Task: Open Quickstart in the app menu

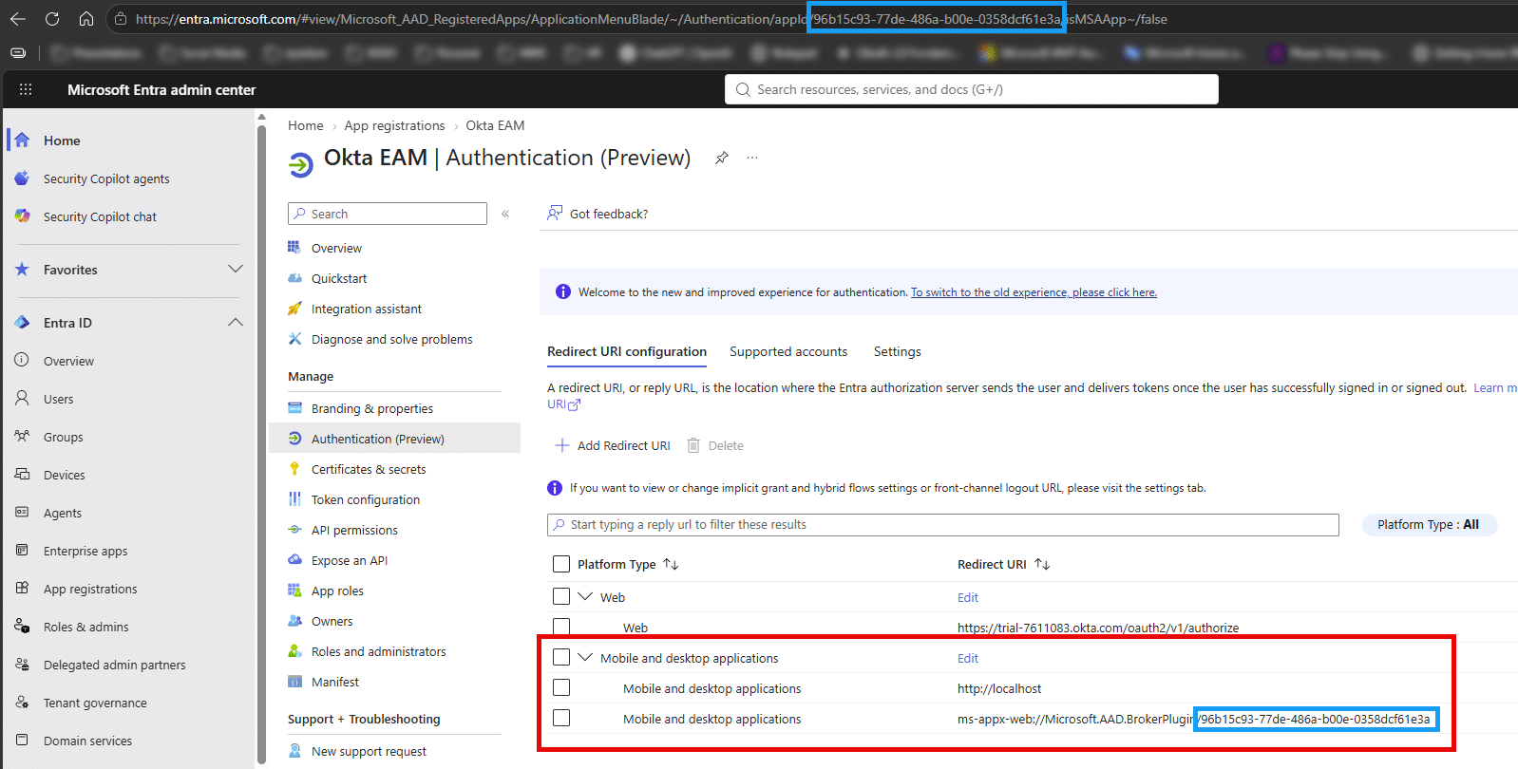Action: click(339, 278)
